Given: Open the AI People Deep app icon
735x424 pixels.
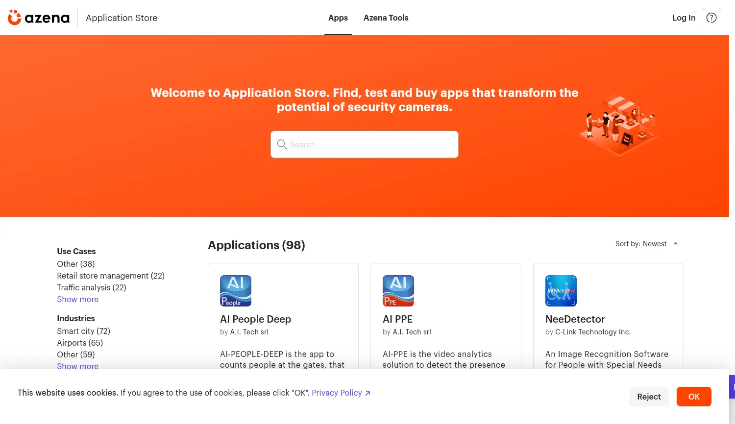Looking at the screenshot, I should (x=236, y=291).
